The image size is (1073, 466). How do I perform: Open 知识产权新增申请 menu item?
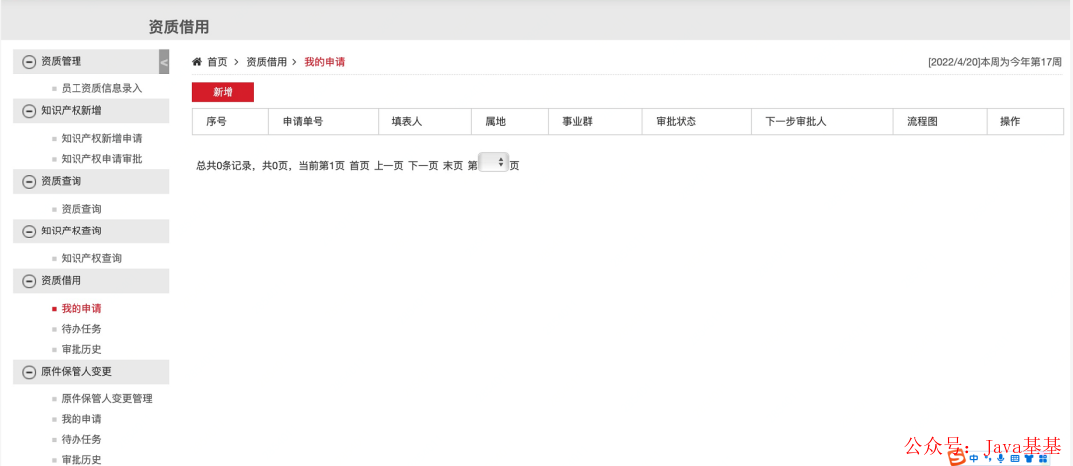pyautogui.click(x=101, y=138)
